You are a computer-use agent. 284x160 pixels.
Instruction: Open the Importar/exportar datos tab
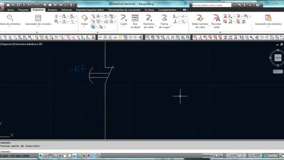pos(90,10)
